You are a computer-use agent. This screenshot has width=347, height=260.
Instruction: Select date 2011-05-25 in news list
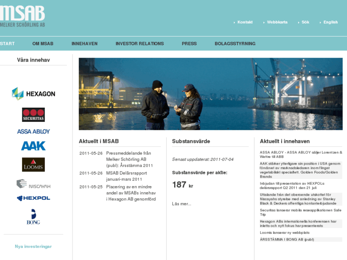coord(91,187)
